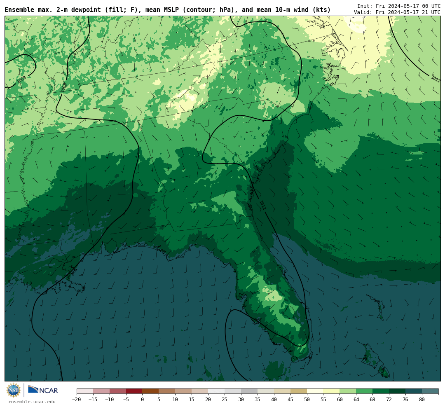Image resolution: width=445 pixels, height=407 pixels.
Task: Click the colorbar tick label 15
Action: tap(192, 399)
